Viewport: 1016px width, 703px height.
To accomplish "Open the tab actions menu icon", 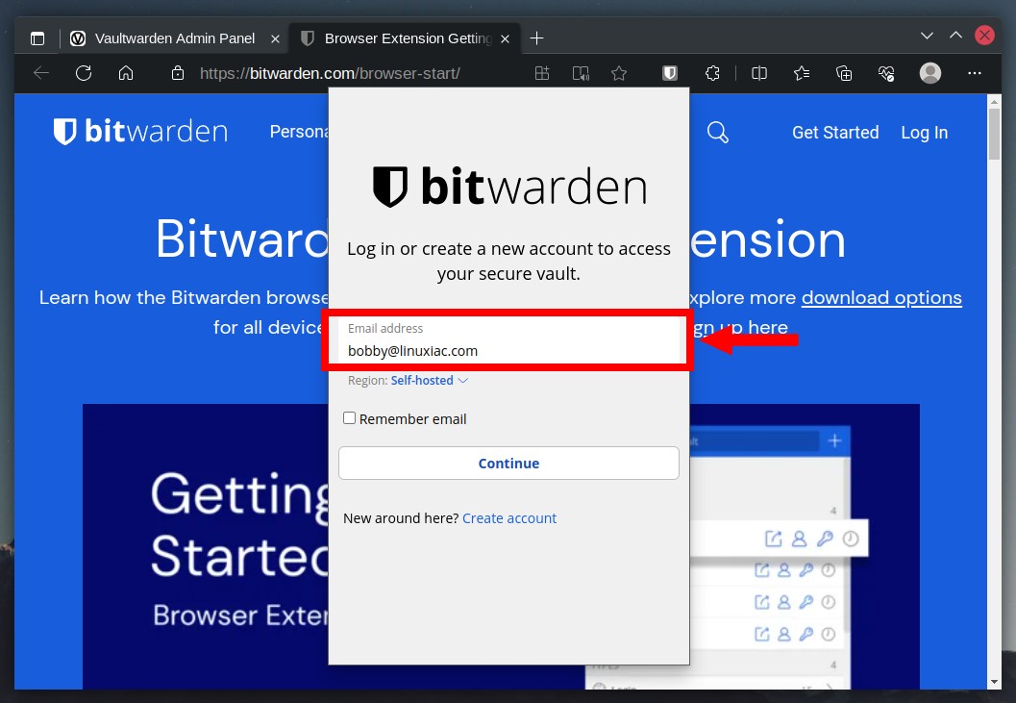I will pos(37,38).
